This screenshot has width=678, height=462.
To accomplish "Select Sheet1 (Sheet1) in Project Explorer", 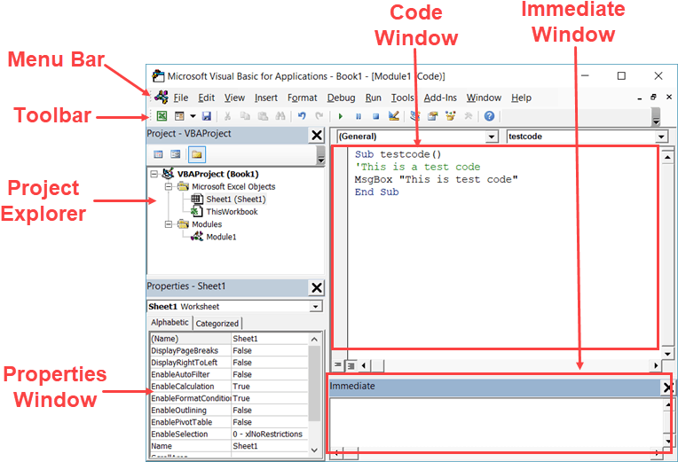I will pyautogui.click(x=236, y=200).
